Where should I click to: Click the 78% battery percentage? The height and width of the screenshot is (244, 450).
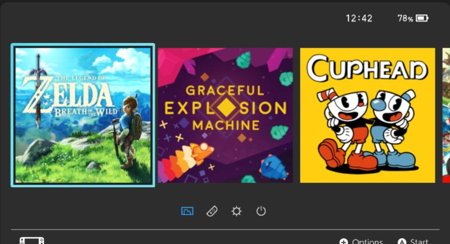click(x=405, y=18)
